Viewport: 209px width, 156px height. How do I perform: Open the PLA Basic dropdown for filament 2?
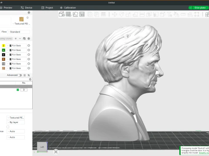[17, 45]
